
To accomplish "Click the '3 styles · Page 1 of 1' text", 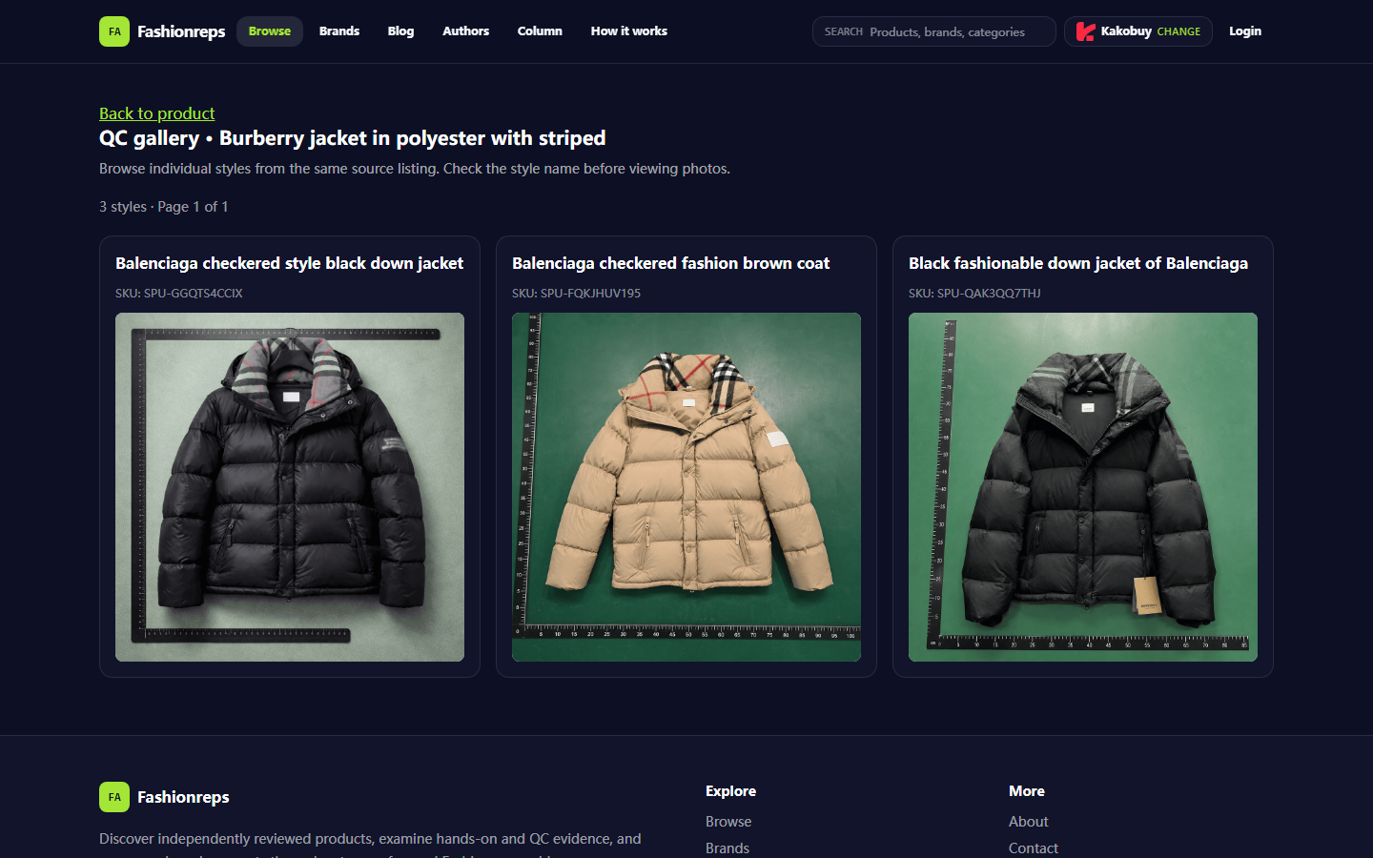I will pos(164,207).
